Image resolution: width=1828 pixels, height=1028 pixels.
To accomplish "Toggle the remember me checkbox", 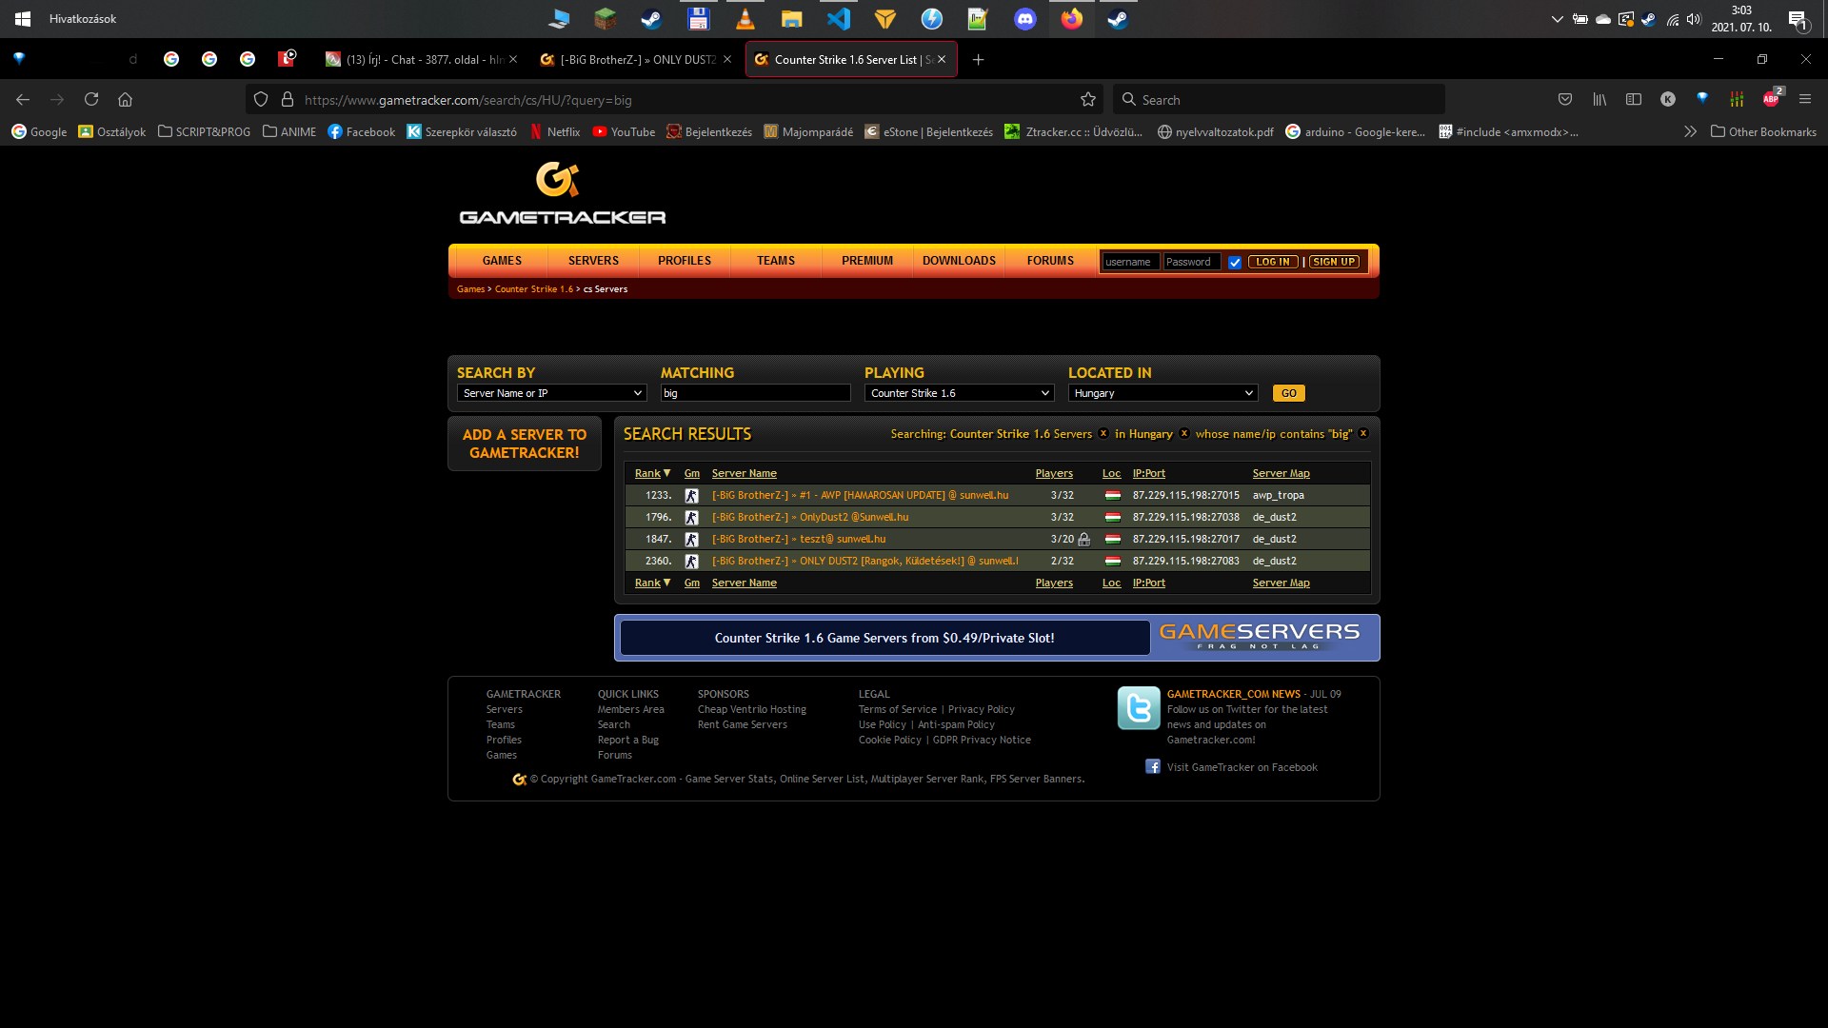I will click(1235, 263).
